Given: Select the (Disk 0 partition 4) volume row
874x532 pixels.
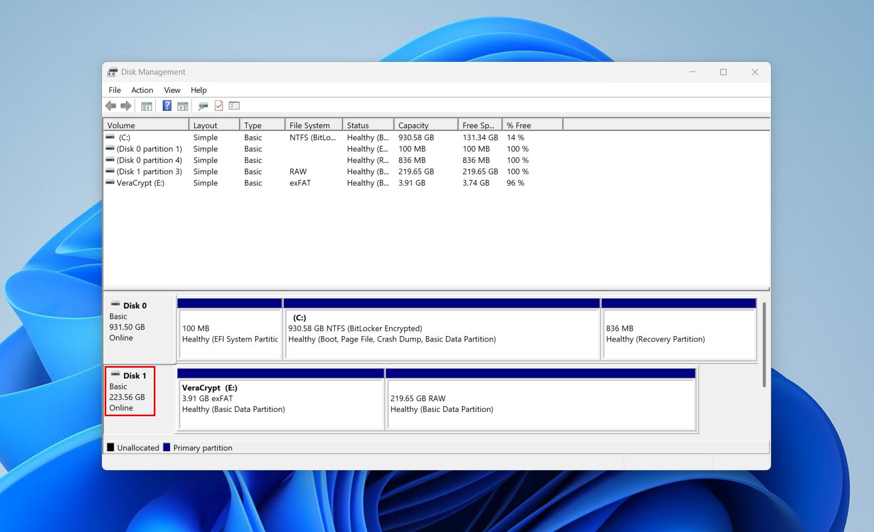Looking at the screenshot, I should pos(149,160).
